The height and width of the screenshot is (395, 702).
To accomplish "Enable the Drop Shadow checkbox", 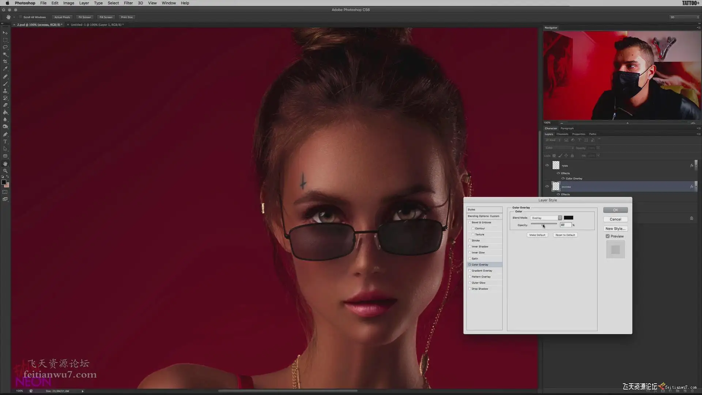I will [x=470, y=289].
